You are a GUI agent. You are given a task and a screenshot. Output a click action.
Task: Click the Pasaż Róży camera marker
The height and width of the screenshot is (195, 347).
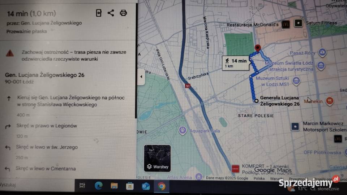(x=322, y=52)
